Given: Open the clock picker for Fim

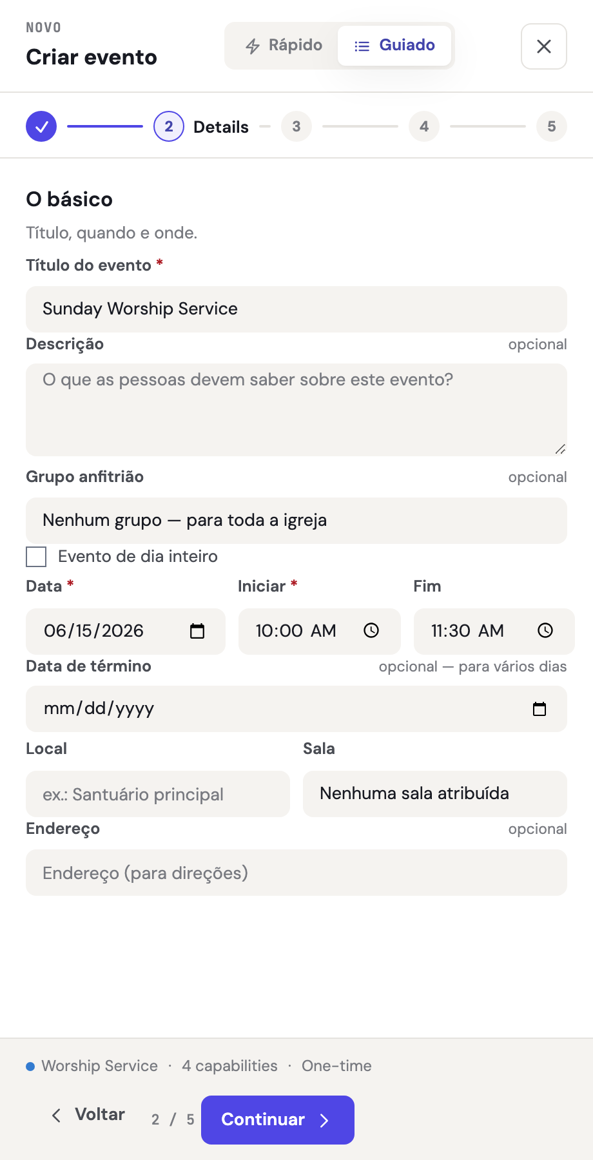Looking at the screenshot, I should point(545,631).
